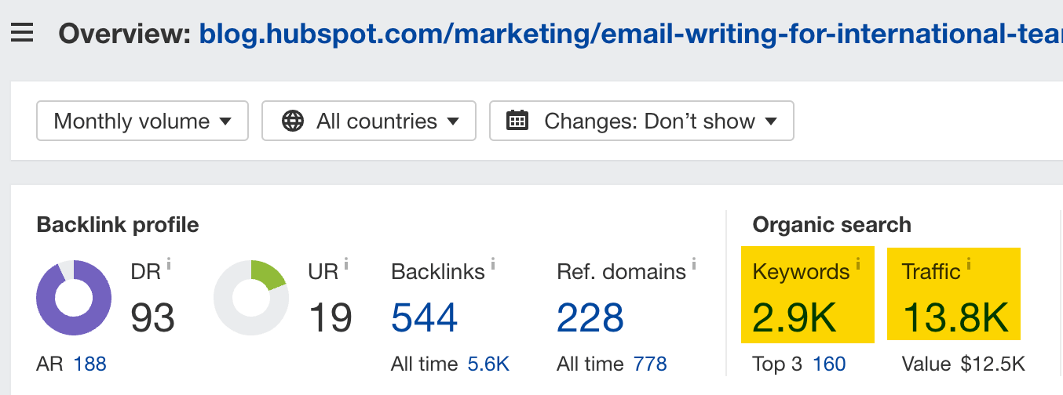Screen dimensions: 1063x395
Task: Click the info icon next to DR
Action: [x=169, y=264]
